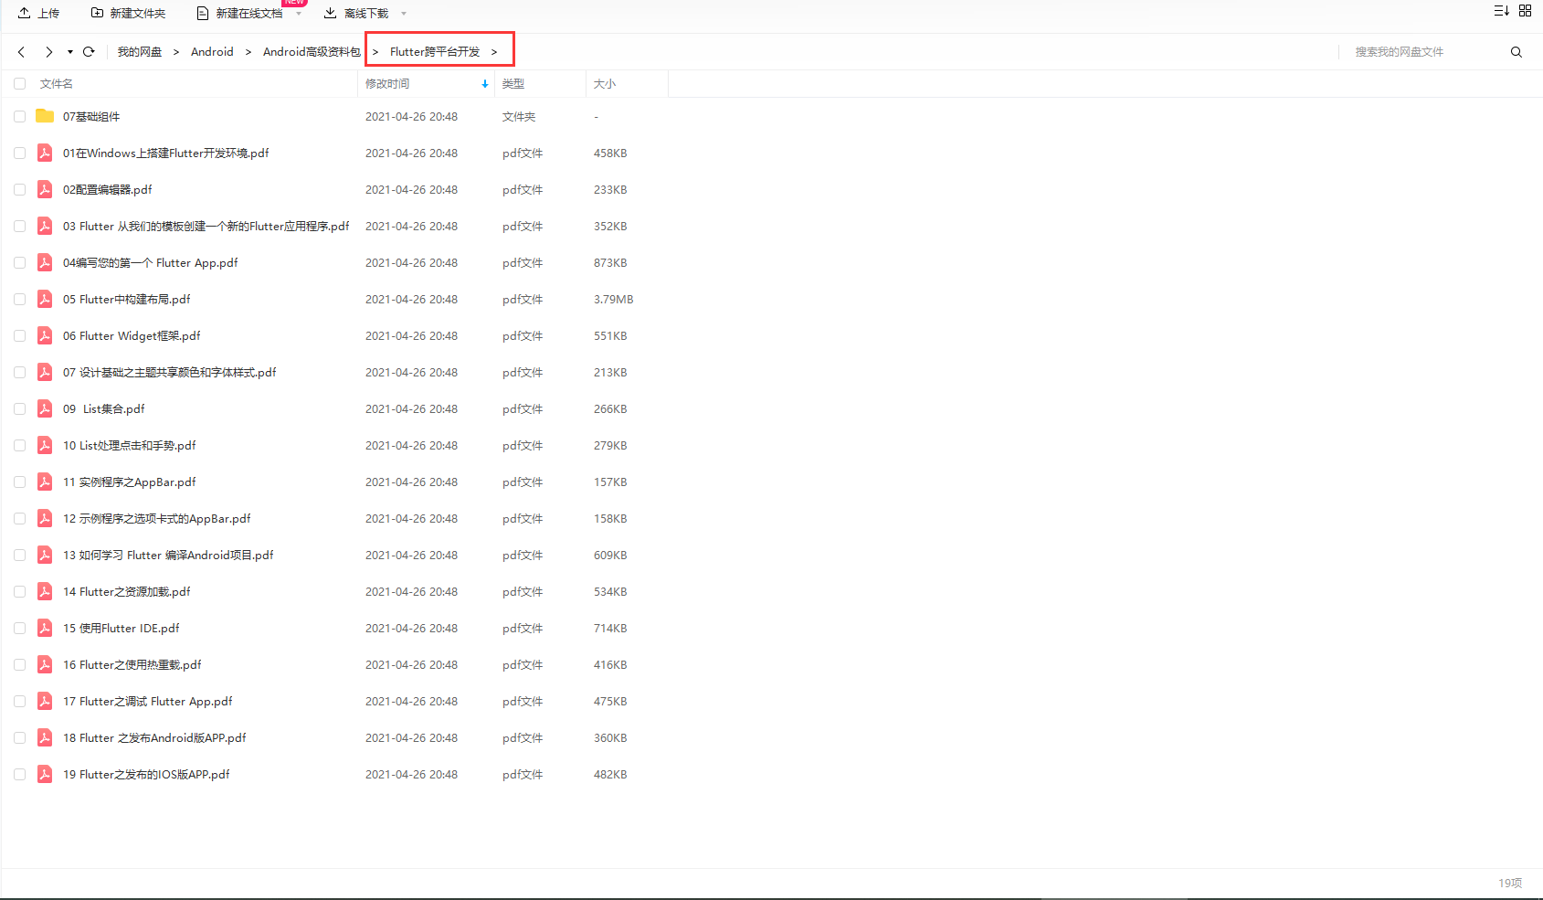Toggle the select-all checkbox in header

coord(19,84)
